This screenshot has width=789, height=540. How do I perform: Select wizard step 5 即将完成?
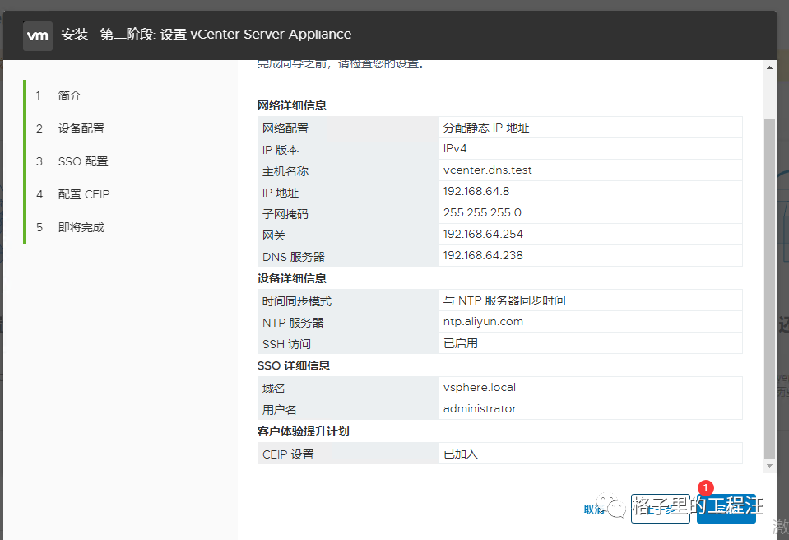[x=81, y=227]
